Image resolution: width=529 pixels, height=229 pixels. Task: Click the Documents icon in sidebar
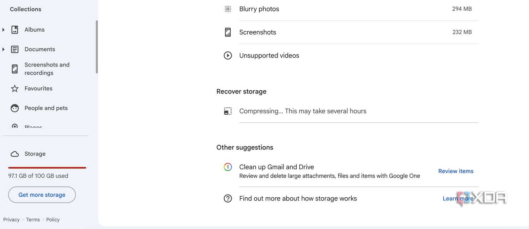click(x=14, y=49)
